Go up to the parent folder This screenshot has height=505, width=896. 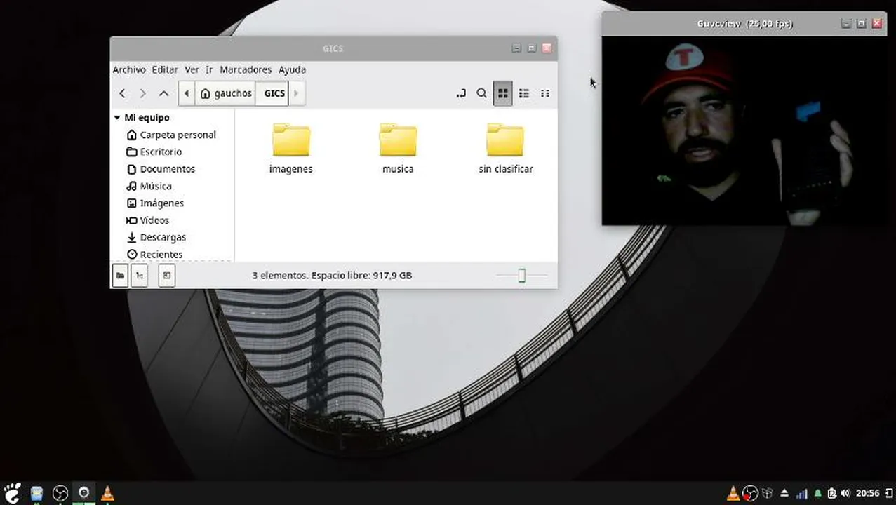pyautogui.click(x=163, y=93)
